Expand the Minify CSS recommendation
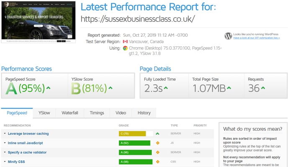Screen dimensions: 293x167 (18, 162)
